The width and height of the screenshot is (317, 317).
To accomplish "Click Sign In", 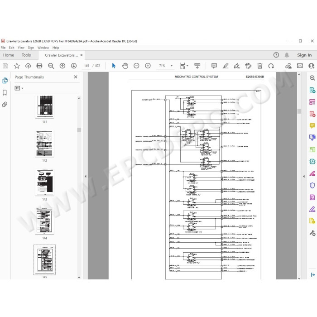I will point(304,55).
